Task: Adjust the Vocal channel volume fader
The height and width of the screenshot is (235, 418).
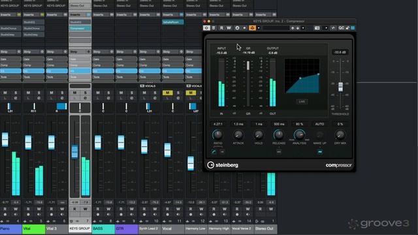Action: pyautogui.click(x=167, y=149)
